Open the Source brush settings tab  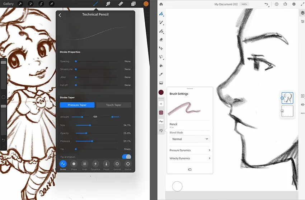click(128, 166)
